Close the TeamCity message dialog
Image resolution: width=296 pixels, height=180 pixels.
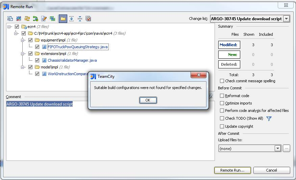(x=198, y=75)
